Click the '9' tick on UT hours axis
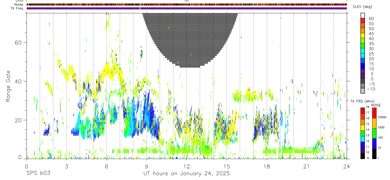The height and width of the screenshot is (180, 390). 146,166
